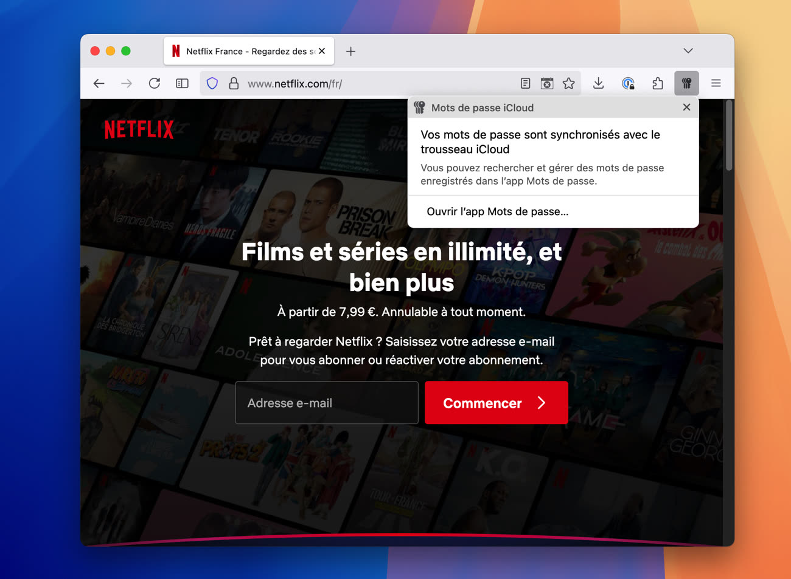Click the forward navigation arrow
The image size is (791, 579).
[127, 84]
